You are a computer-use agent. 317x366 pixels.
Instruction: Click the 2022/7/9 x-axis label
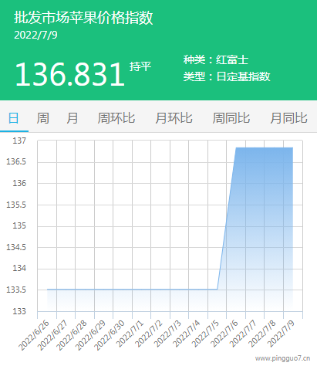pos(281,334)
